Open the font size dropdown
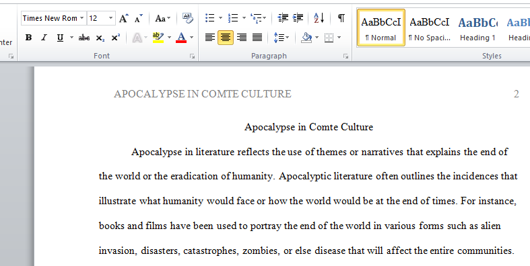 110,18
